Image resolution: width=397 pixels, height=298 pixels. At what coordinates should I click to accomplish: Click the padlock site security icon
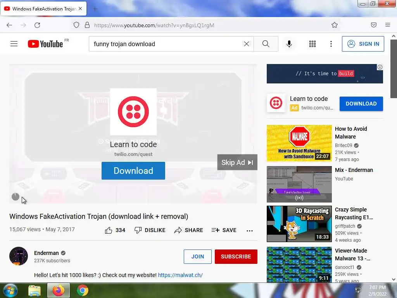pos(87,25)
